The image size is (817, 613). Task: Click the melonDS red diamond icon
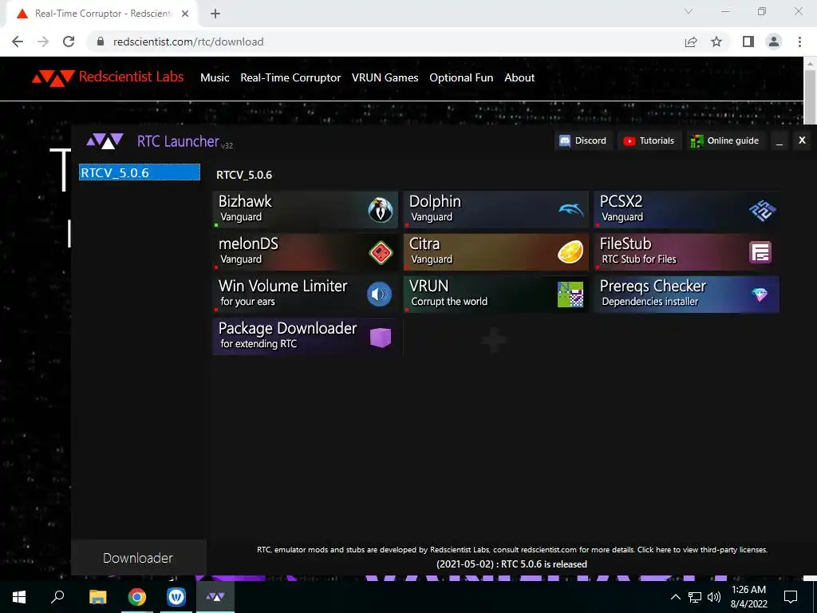point(381,252)
